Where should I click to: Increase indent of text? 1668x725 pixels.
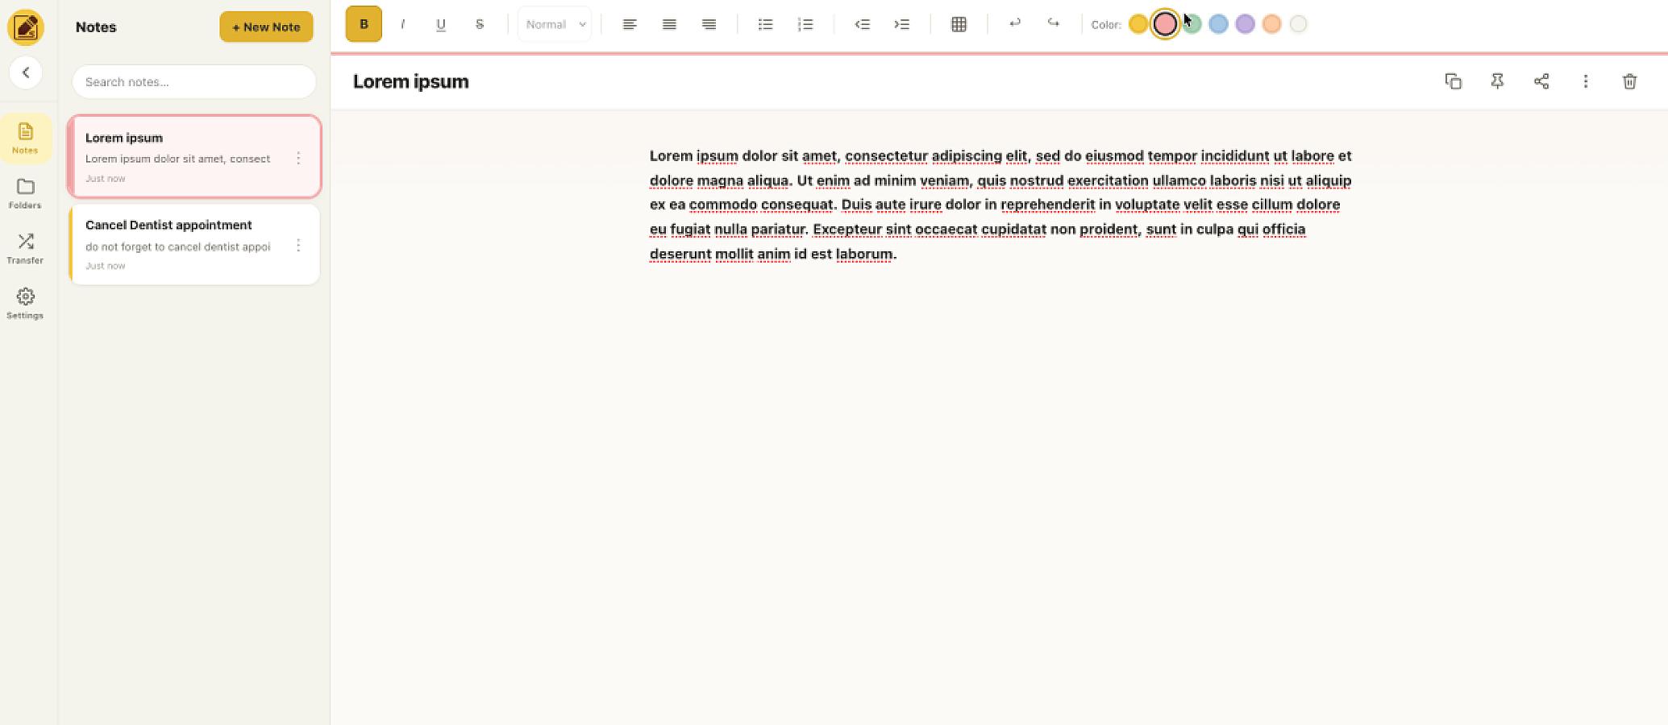pos(901,24)
